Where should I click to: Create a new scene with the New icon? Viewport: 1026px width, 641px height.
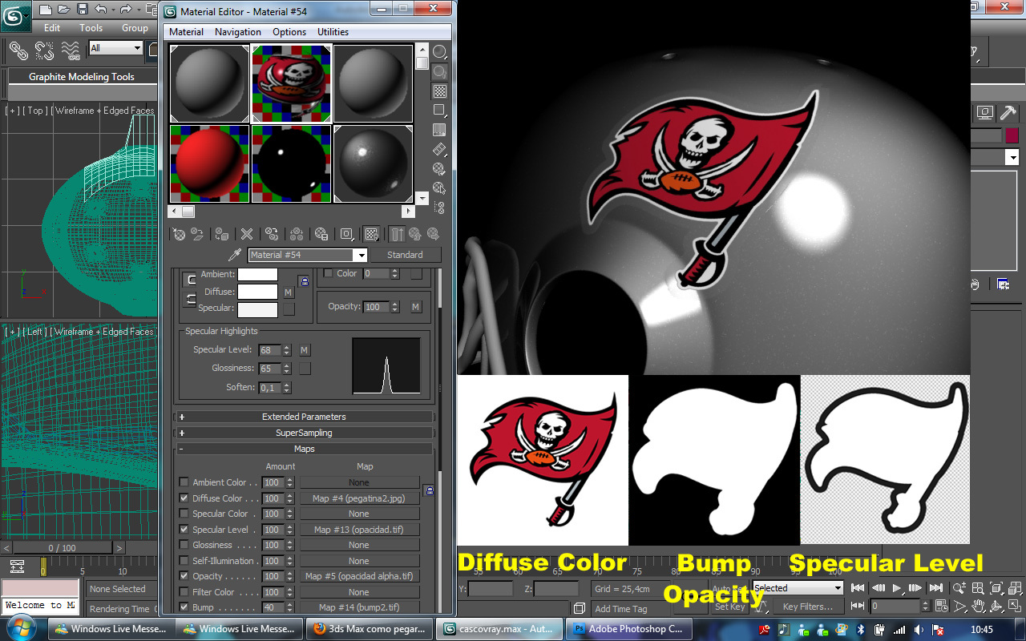click(x=45, y=10)
